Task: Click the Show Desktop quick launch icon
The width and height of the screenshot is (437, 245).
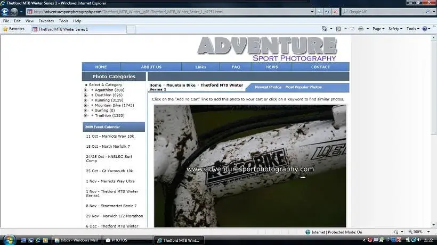Action: click(23, 240)
